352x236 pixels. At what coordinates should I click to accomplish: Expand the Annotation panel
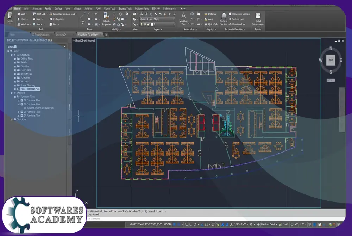point(190,30)
